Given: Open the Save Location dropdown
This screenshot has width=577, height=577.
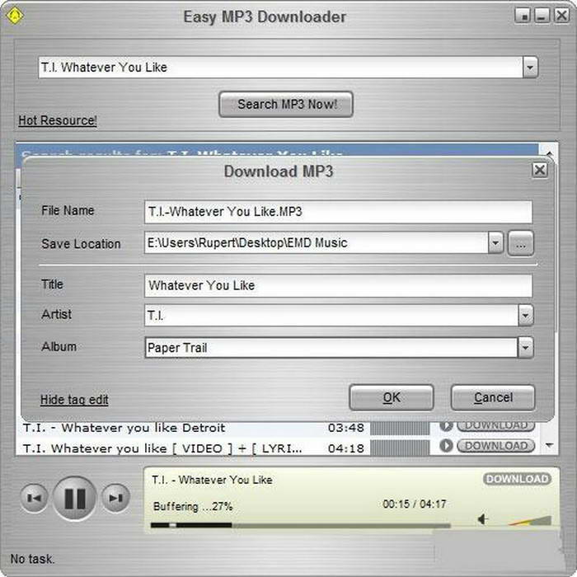Looking at the screenshot, I should (495, 242).
